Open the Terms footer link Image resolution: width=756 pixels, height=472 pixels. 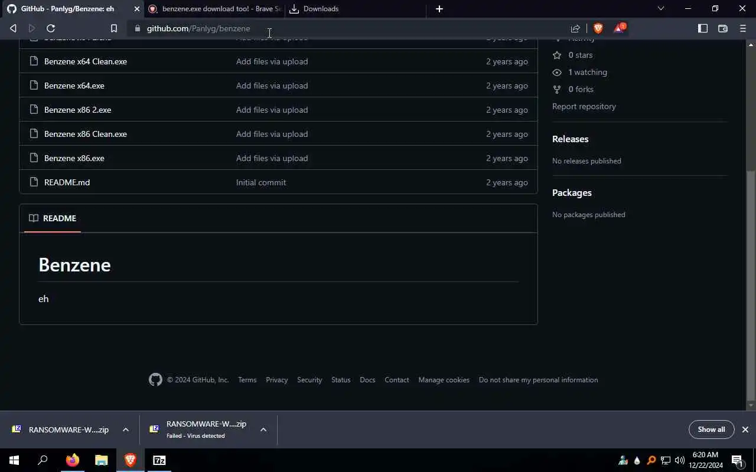(247, 380)
